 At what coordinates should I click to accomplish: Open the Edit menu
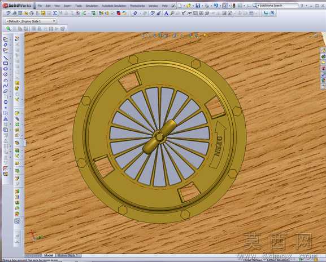pos(48,6)
